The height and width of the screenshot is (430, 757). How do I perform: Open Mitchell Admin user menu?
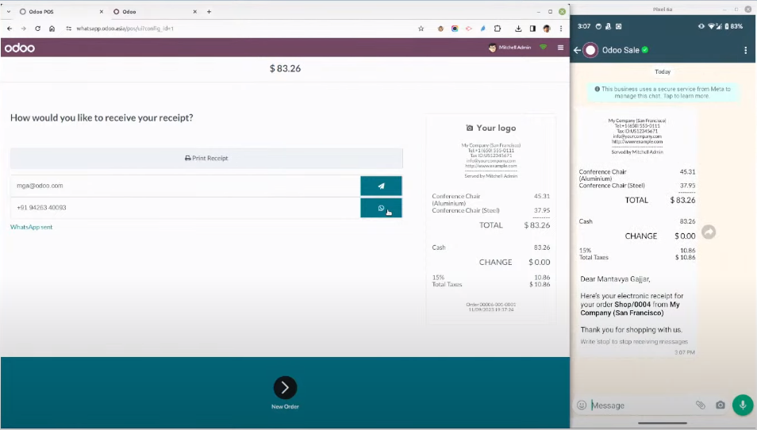pos(509,48)
